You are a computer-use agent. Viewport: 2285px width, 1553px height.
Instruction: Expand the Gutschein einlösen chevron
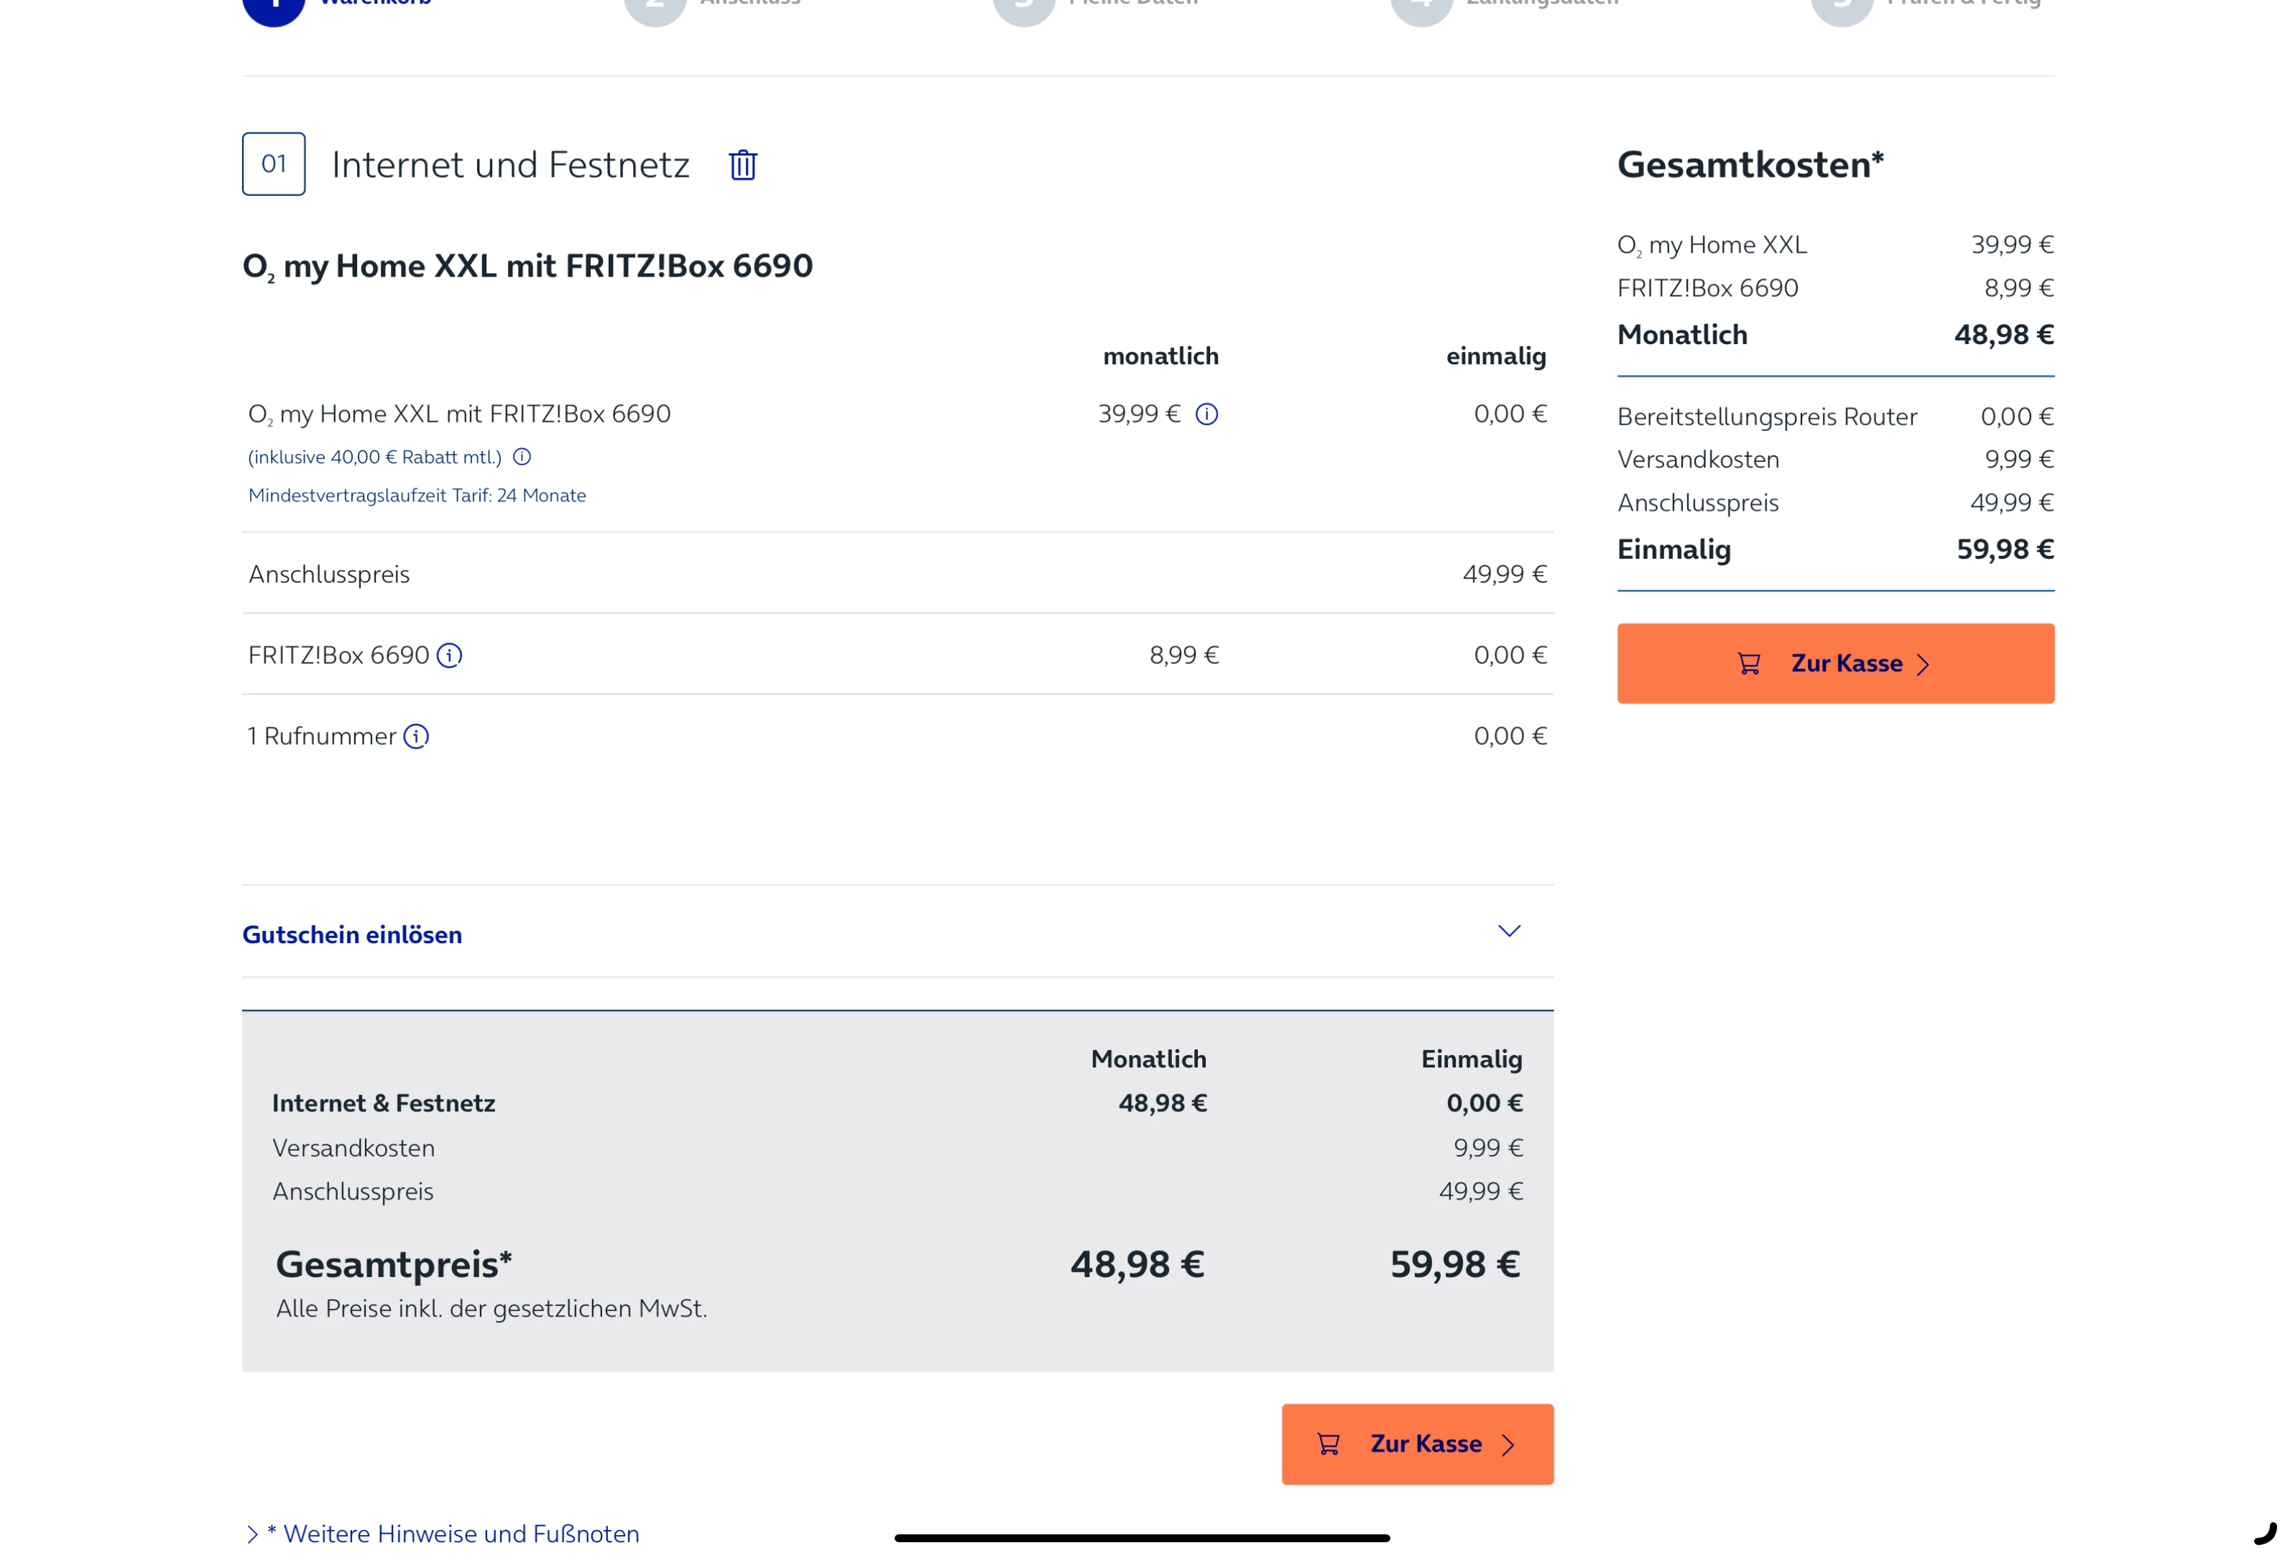click(x=1508, y=931)
